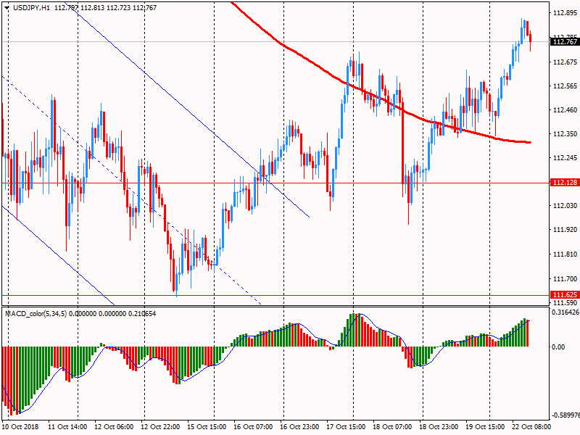Select the 16 Oct 23:00 time label

[299, 427]
